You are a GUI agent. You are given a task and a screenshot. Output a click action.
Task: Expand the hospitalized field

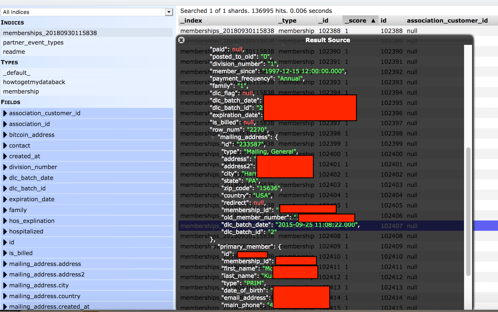(x=5, y=232)
